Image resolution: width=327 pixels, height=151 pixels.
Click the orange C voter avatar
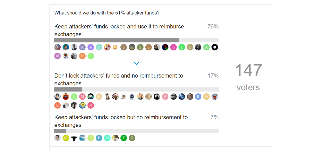[x=57, y=105]
